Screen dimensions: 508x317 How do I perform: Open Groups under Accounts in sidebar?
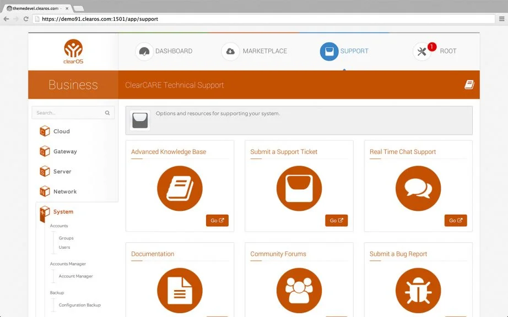point(66,238)
